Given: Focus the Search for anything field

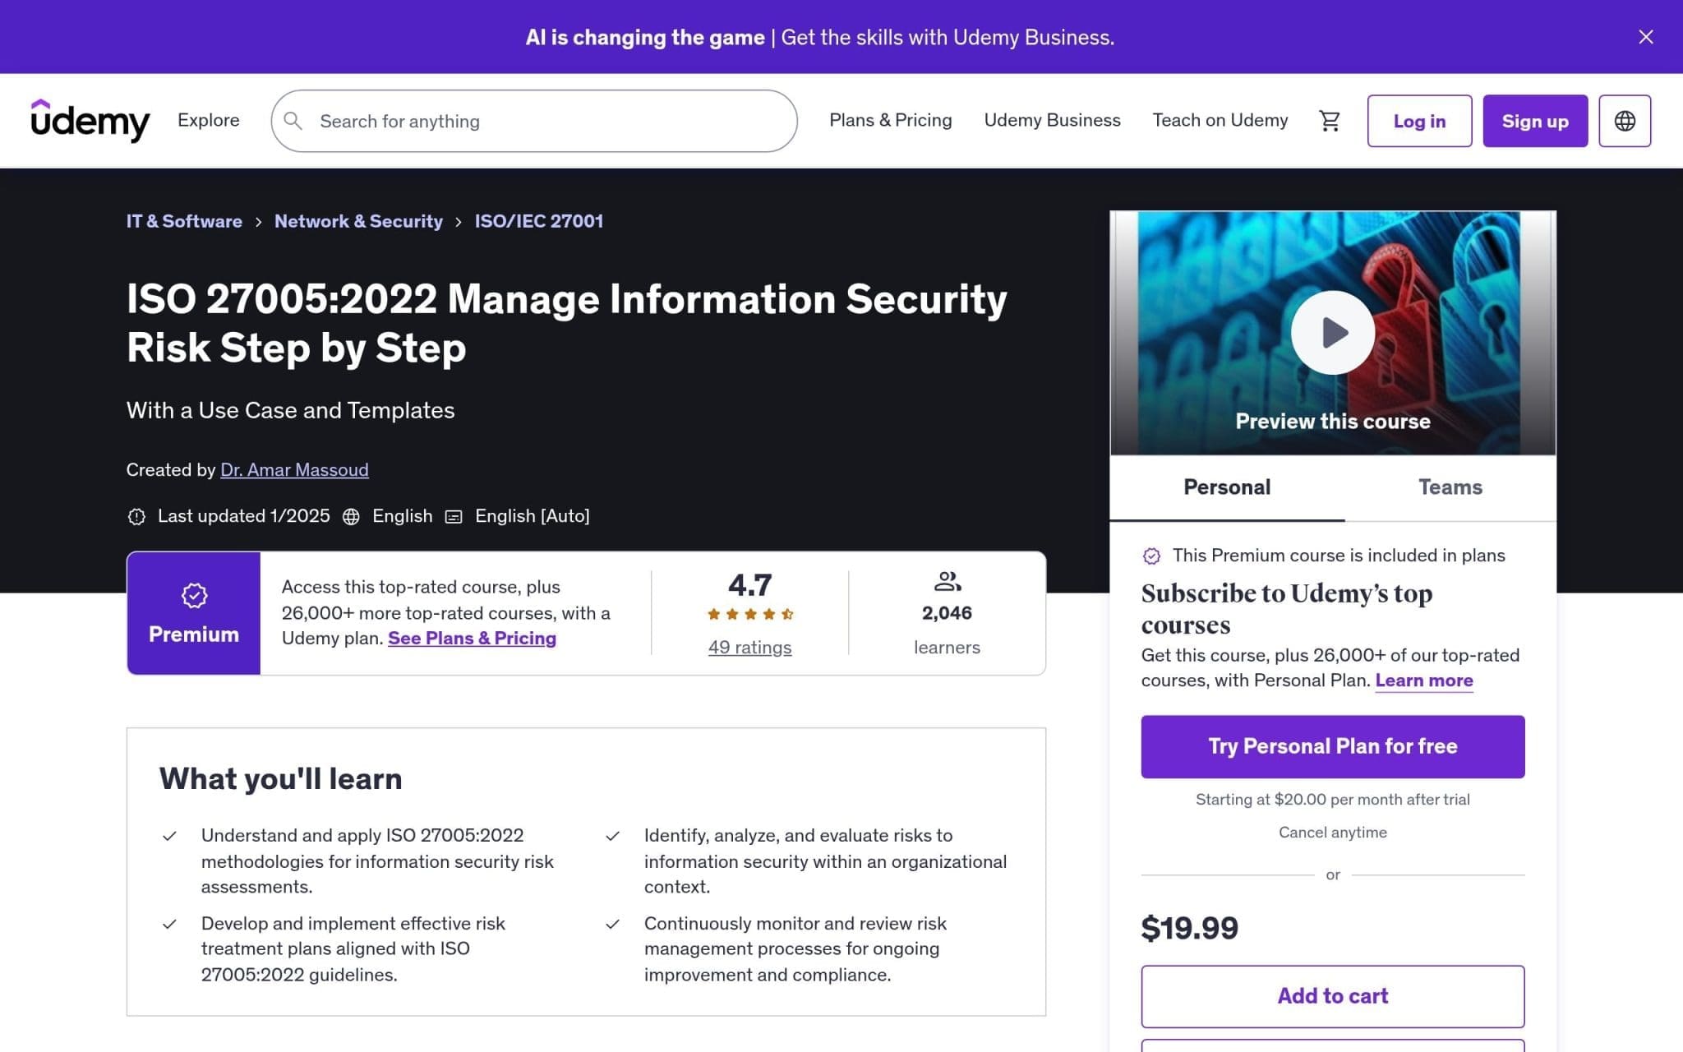Looking at the screenshot, I should 534,121.
